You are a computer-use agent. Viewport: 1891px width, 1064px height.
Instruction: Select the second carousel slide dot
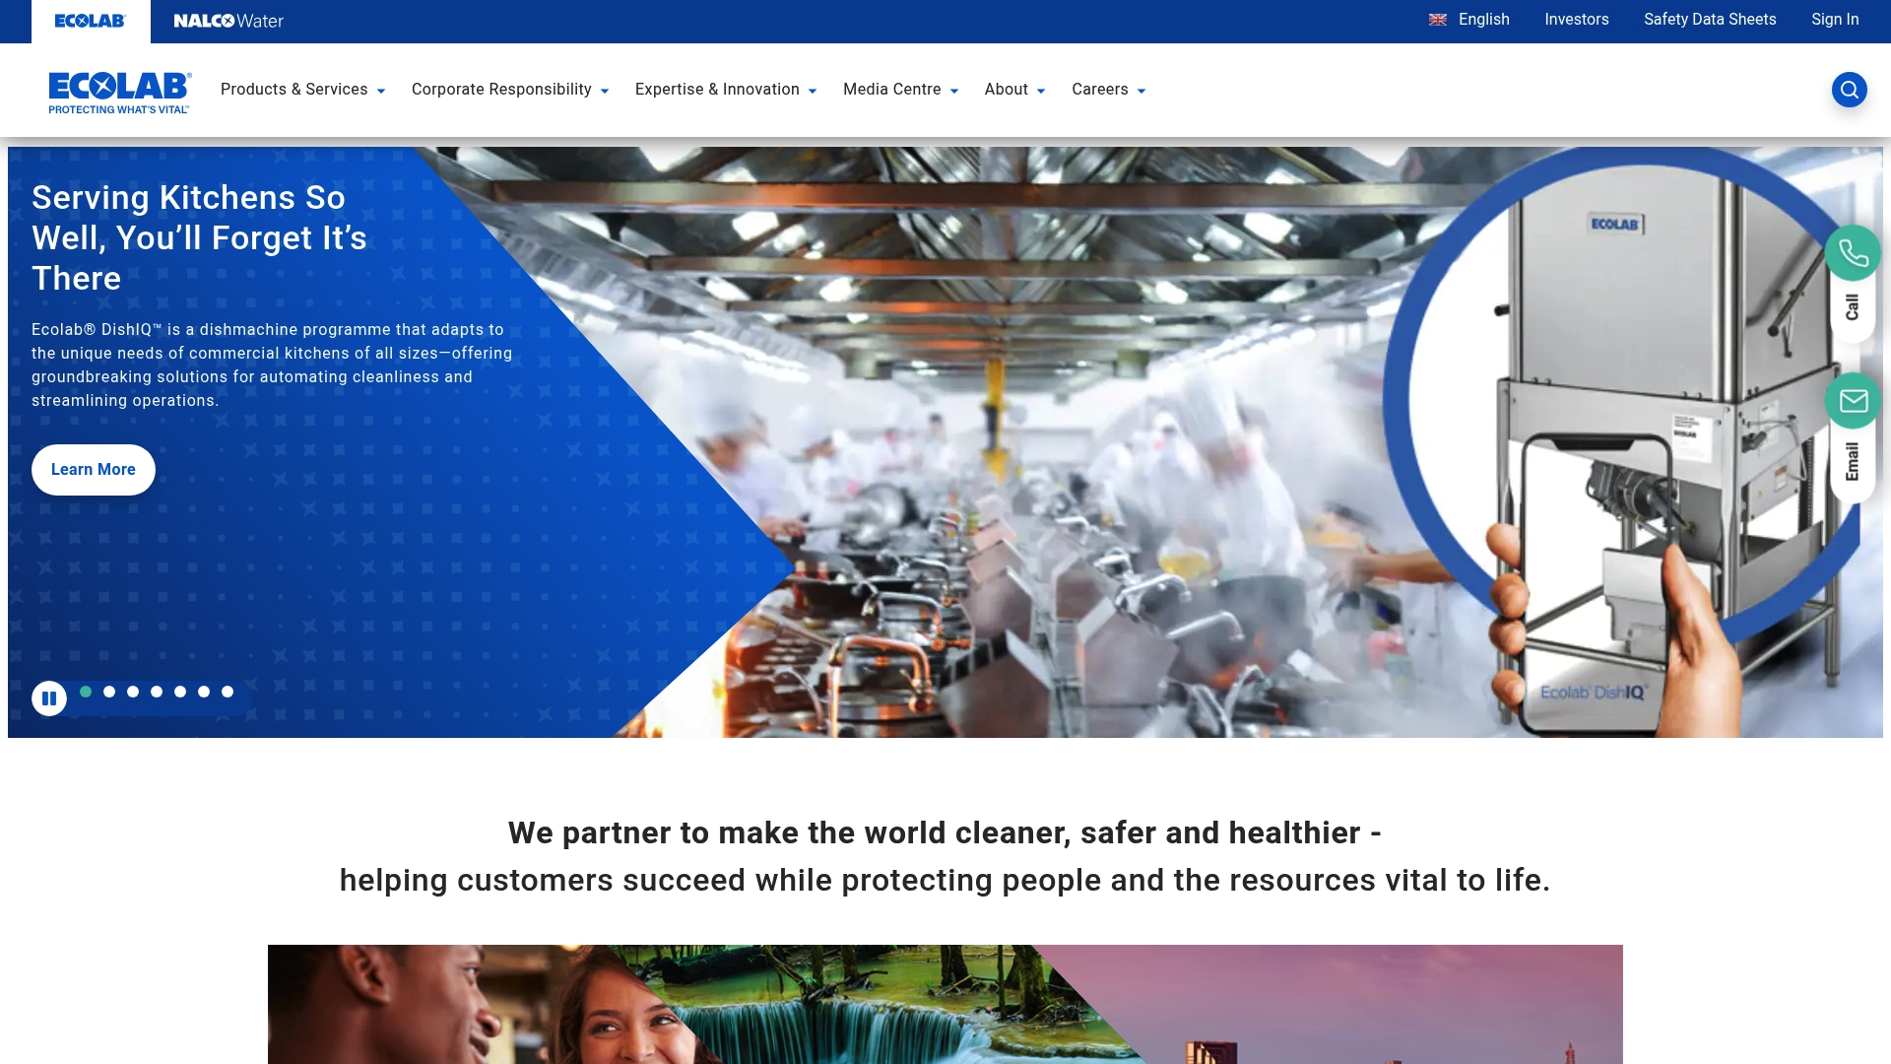pos(109,692)
